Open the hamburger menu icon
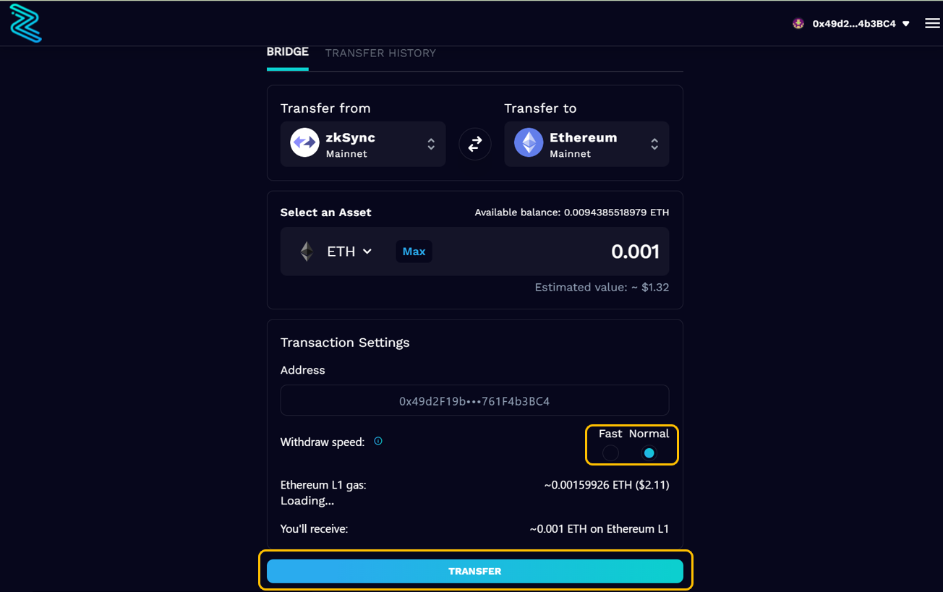The height and width of the screenshot is (592, 943). coord(932,24)
